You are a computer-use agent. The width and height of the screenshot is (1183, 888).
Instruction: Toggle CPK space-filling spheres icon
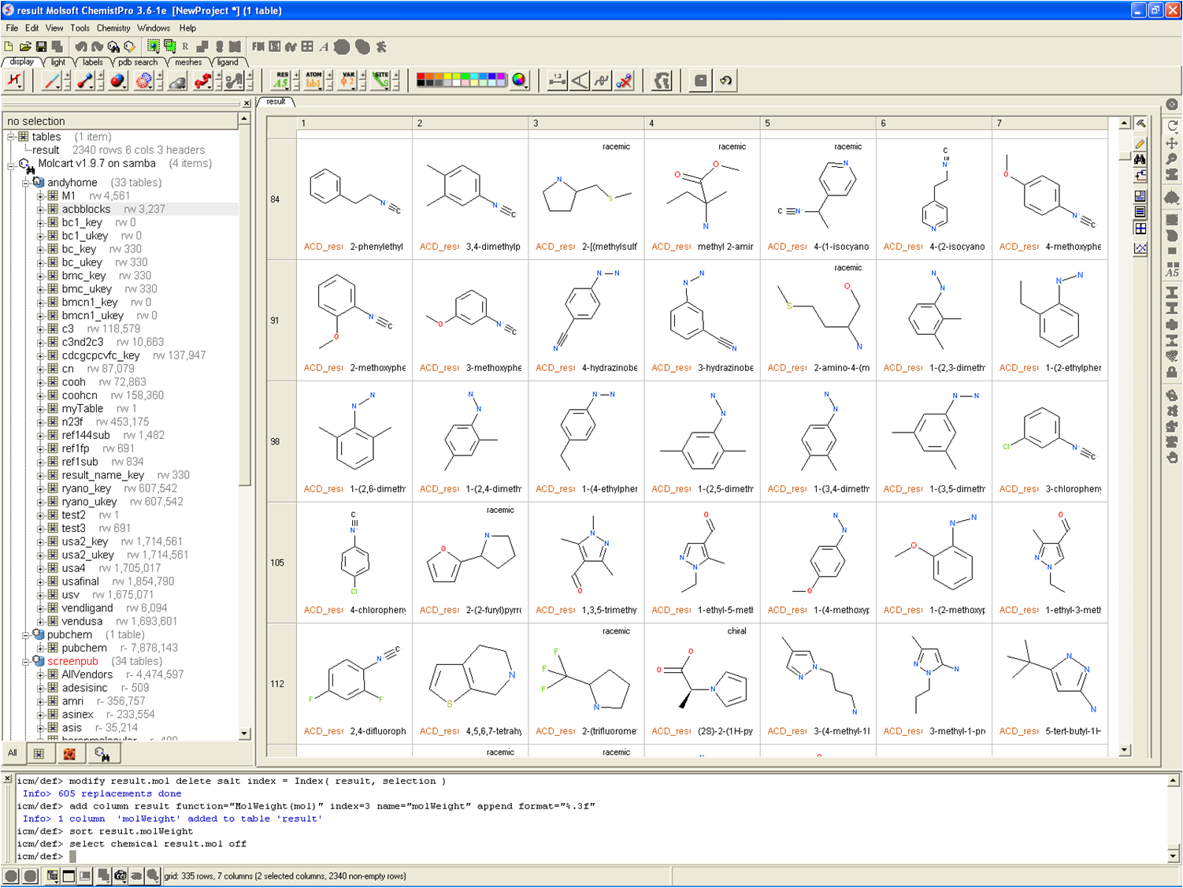point(118,80)
